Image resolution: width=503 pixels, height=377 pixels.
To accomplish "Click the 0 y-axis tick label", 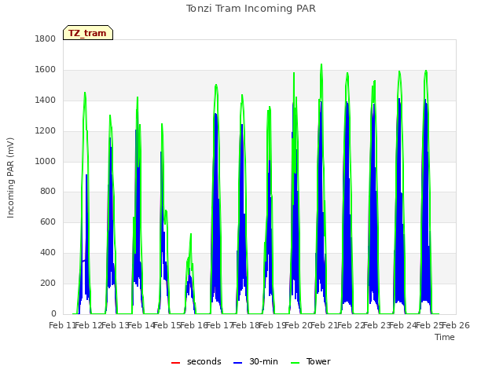I will [53, 314].
